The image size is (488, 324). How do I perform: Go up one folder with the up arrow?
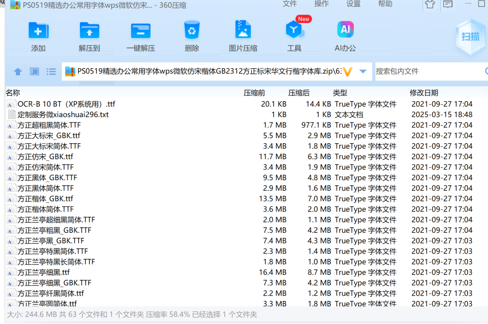[x=18, y=71]
